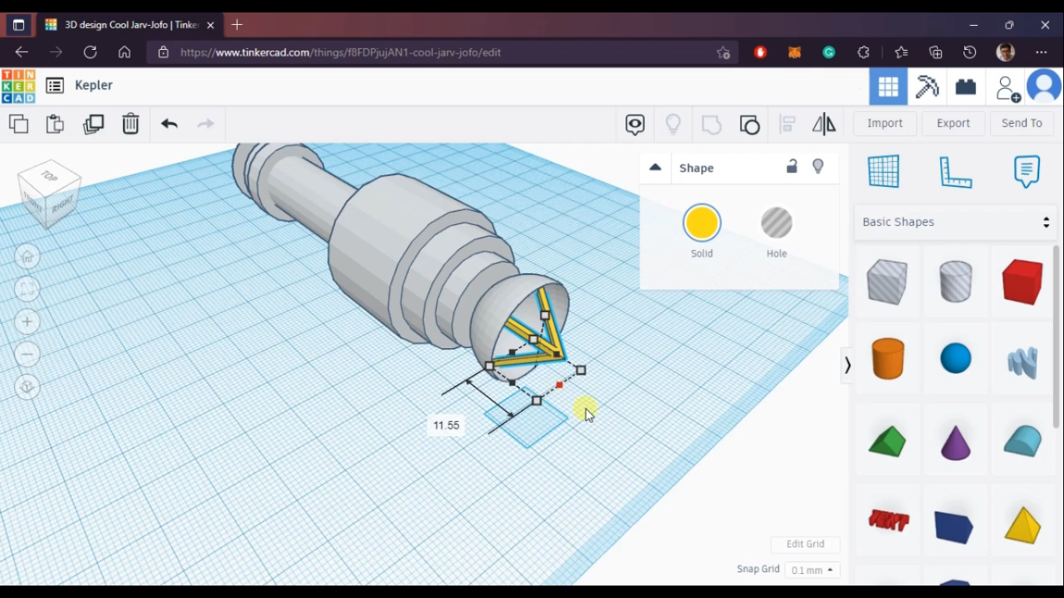Click the Duplicate and repeat icon
1064x598 pixels.
pyautogui.click(x=93, y=124)
